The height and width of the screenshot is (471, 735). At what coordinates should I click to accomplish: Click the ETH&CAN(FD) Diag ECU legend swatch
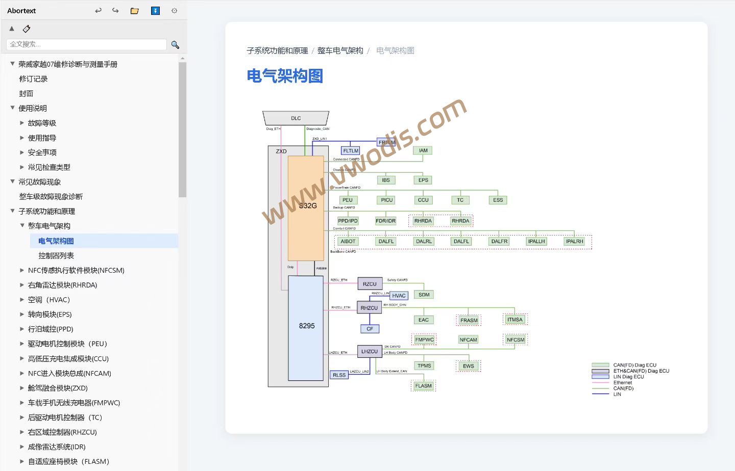(600, 371)
